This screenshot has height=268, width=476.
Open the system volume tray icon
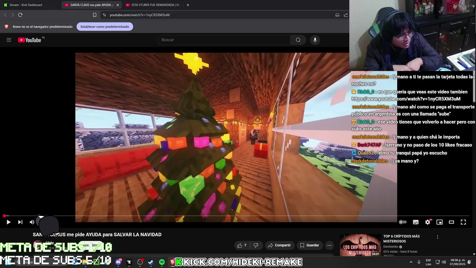pyautogui.click(x=444, y=262)
